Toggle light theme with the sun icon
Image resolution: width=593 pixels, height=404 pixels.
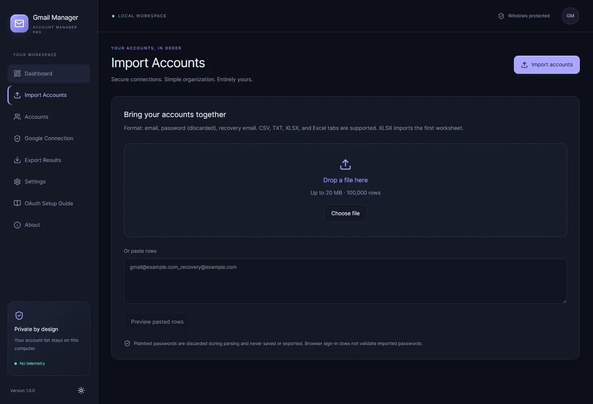(x=81, y=390)
